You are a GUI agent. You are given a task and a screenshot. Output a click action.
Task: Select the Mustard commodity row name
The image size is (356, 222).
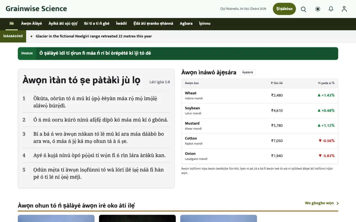pyautogui.click(x=192, y=123)
